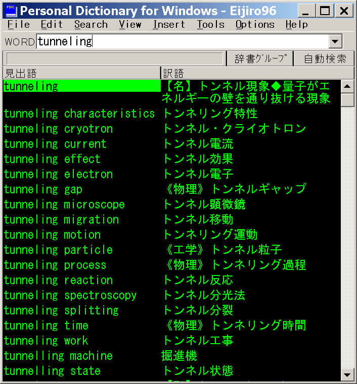Click the empty status field beside 辞書グループ
The width and height of the screenshot is (357, 384).
pyautogui.click(x=115, y=59)
